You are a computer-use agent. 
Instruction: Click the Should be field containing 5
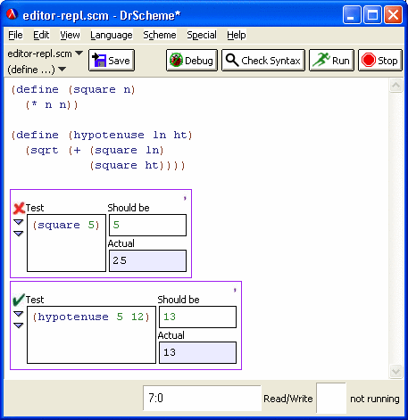147,225
